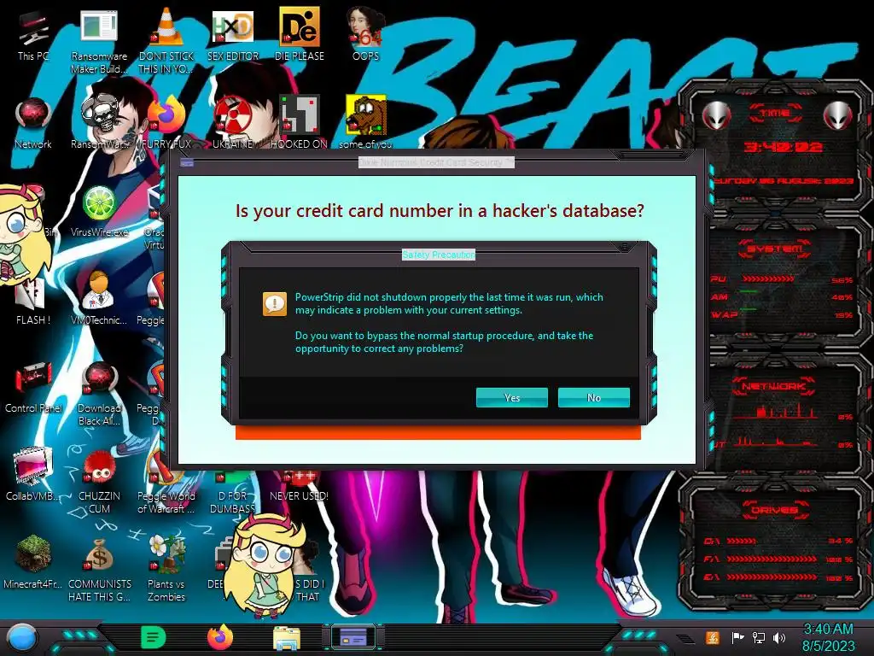Select the CHUZZIN red fuzzball icon
This screenshot has height=656, width=874.
99,482
